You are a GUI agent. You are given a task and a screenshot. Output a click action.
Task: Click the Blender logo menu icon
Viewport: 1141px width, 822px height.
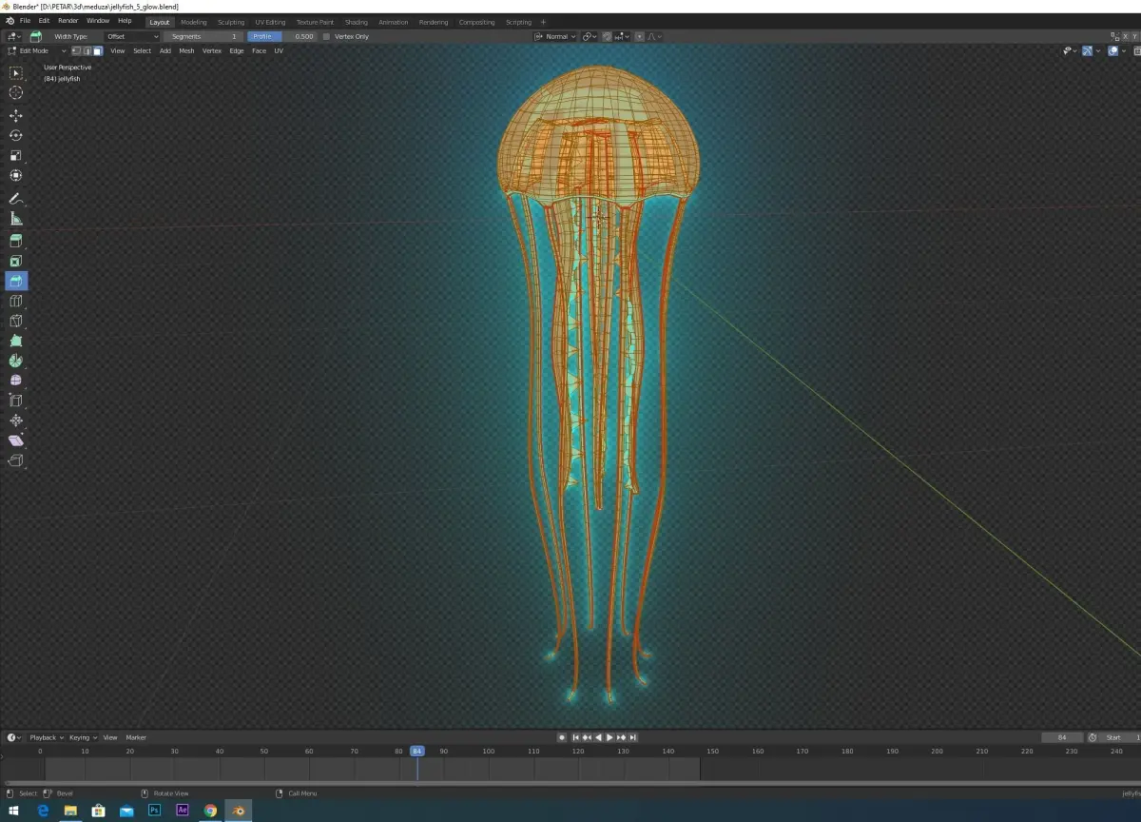coord(10,21)
